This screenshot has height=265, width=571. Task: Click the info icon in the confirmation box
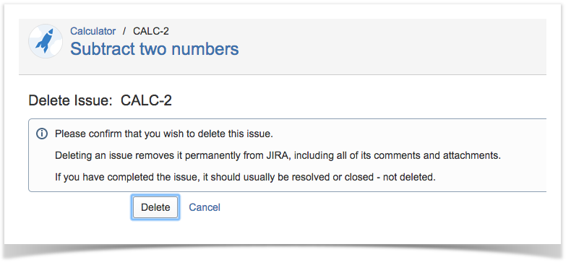(x=42, y=134)
